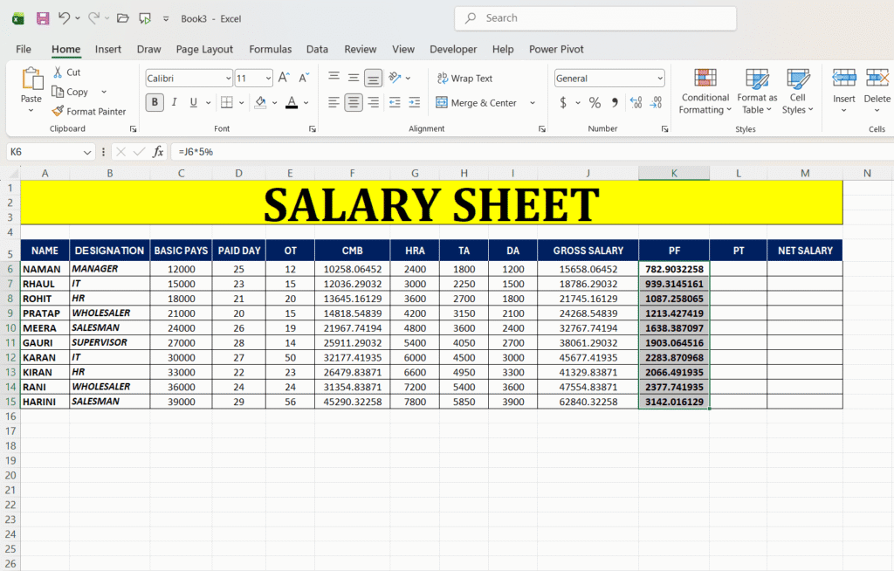Decrease decimal places
Viewport: 894px width, 571px height.
[x=656, y=103]
